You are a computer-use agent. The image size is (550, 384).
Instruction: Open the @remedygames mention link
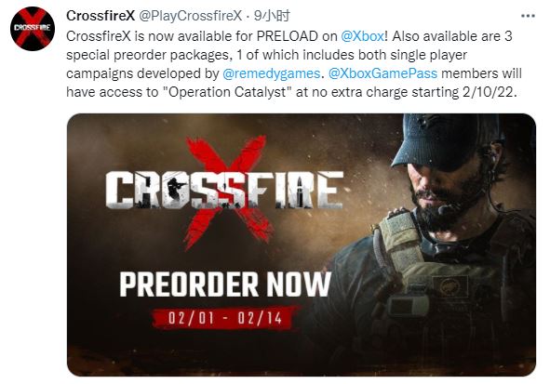click(271, 73)
